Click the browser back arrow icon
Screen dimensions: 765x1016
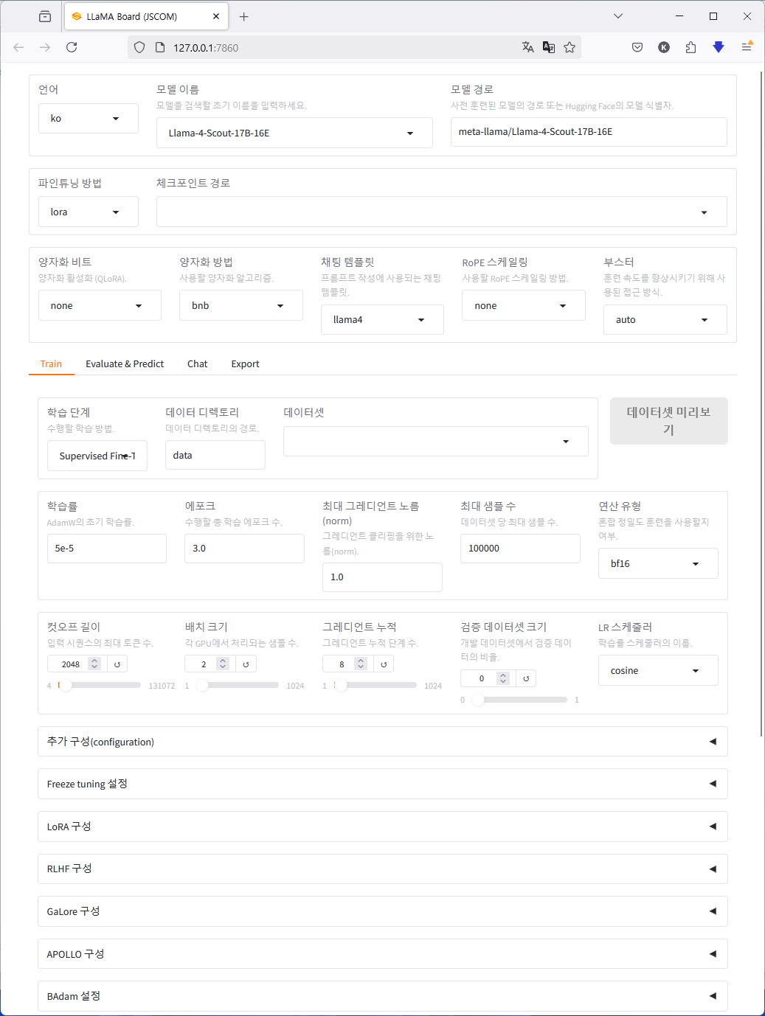[x=18, y=47]
